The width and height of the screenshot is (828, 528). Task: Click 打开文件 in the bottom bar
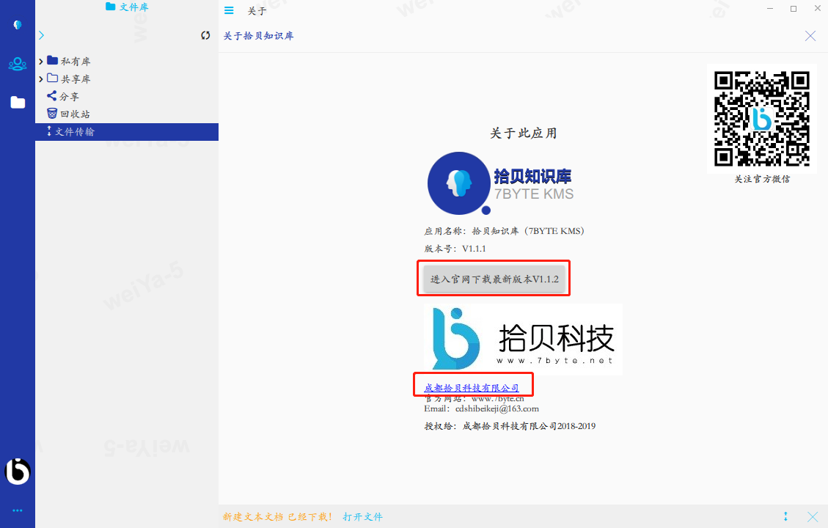pos(363,517)
